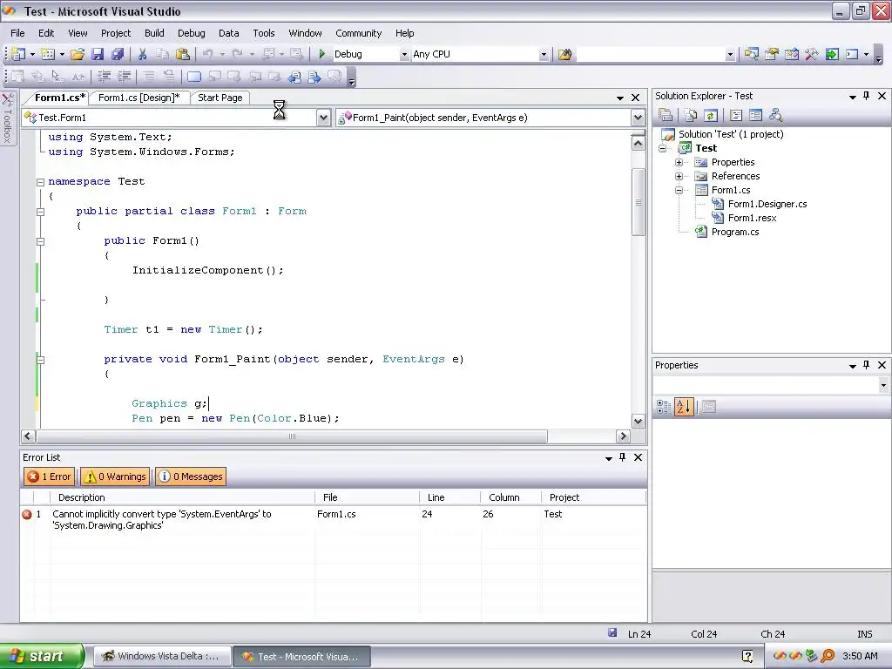The image size is (892, 669).
Task: Switch to Windows Vista Delta taskbar window
Action: (x=161, y=656)
